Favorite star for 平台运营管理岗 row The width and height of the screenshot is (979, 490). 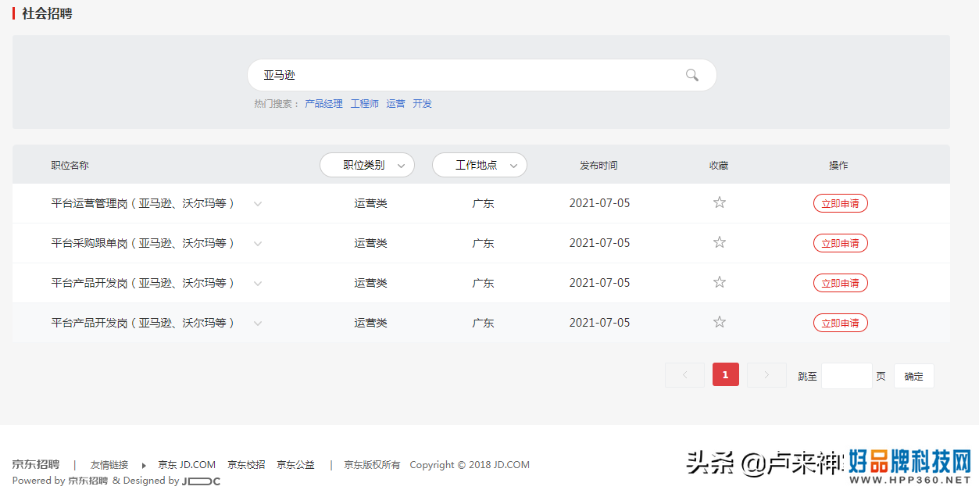click(720, 202)
